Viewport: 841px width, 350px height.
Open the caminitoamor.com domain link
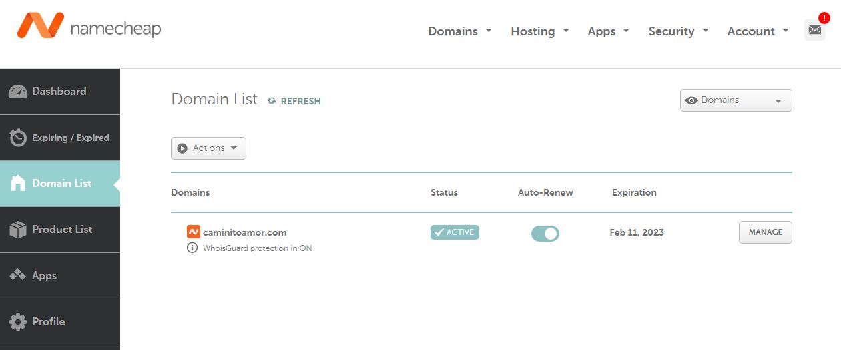[244, 232]
